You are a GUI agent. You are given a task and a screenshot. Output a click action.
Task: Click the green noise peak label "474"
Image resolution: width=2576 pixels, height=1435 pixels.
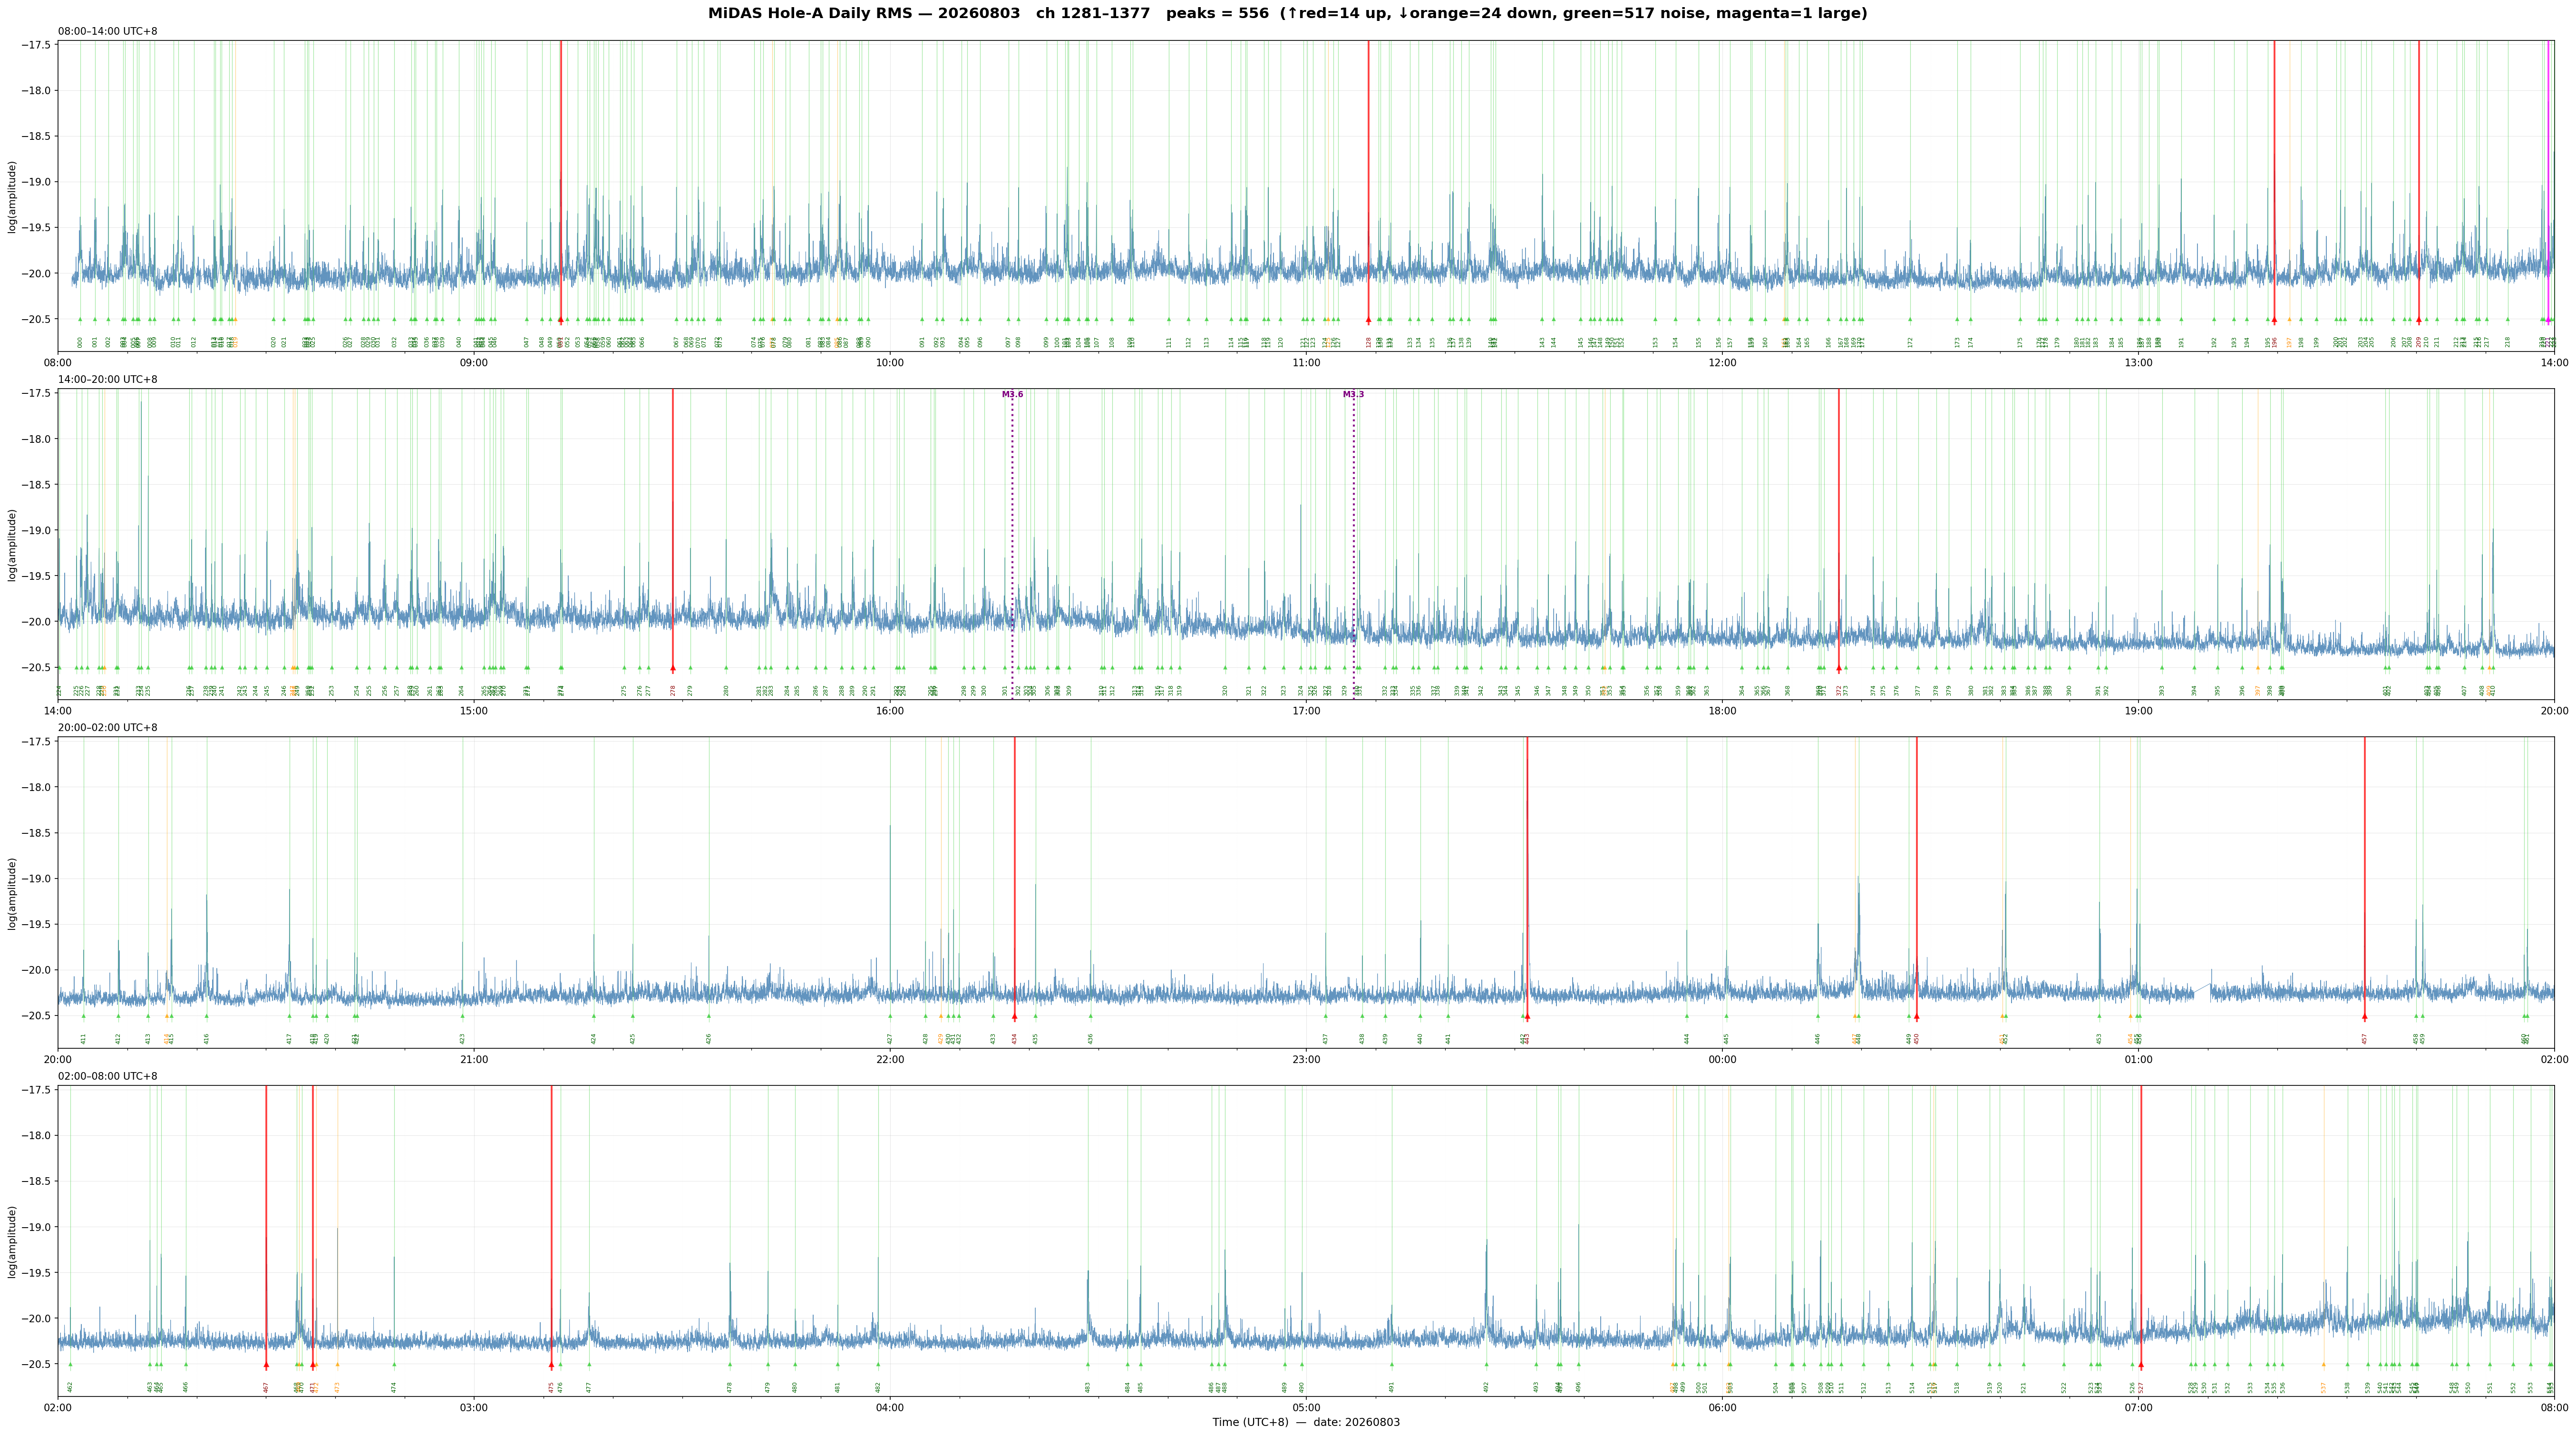click(x=394, y=1387)
